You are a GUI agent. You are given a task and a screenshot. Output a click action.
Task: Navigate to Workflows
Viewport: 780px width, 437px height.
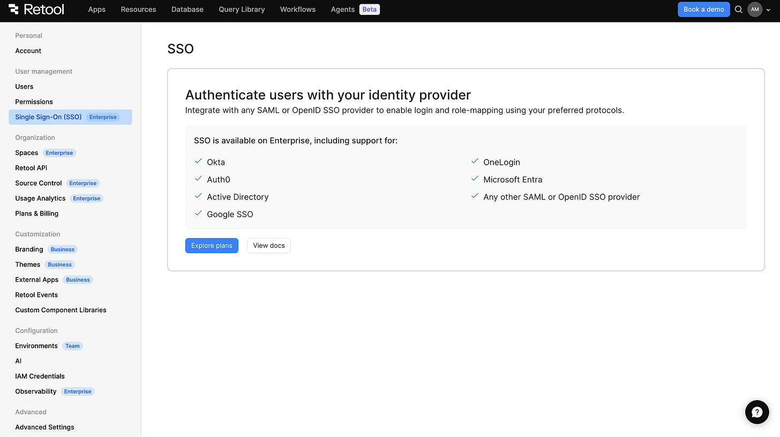pos(298,9)
